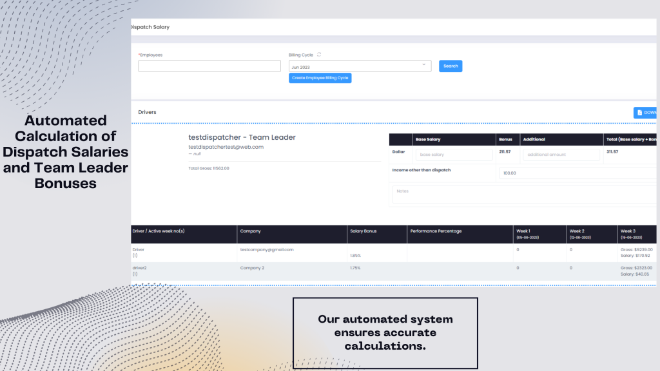Image resolution: width=660 pixels, height=371 pixels.
Task: Select the additional amount field
Action: coord(561,155)
